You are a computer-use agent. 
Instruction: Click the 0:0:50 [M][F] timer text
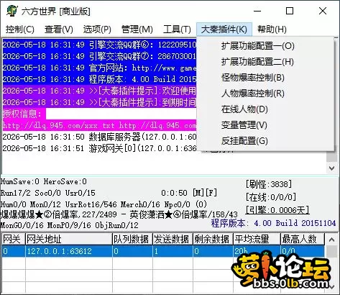tap(189, 193)
